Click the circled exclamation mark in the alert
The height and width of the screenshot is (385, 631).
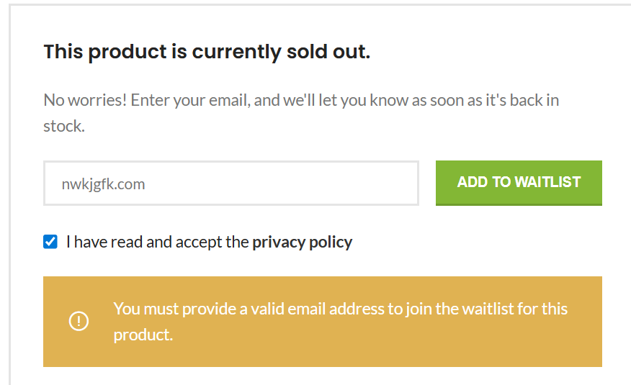(79, 321)
